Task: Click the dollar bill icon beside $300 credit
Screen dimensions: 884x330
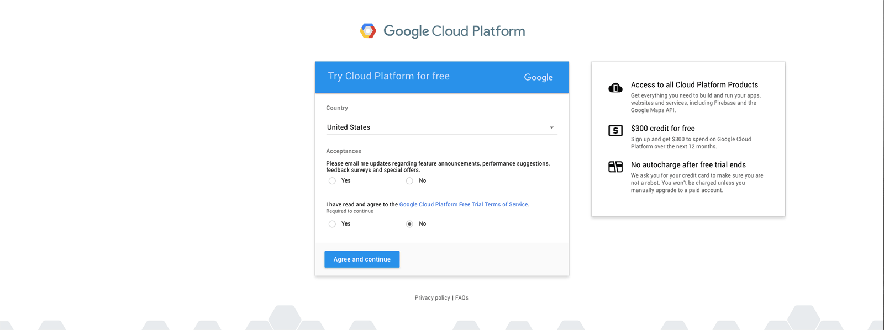Action: pyautogui.click(x=615, y=131)
